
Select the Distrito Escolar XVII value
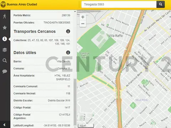point(59,101)
